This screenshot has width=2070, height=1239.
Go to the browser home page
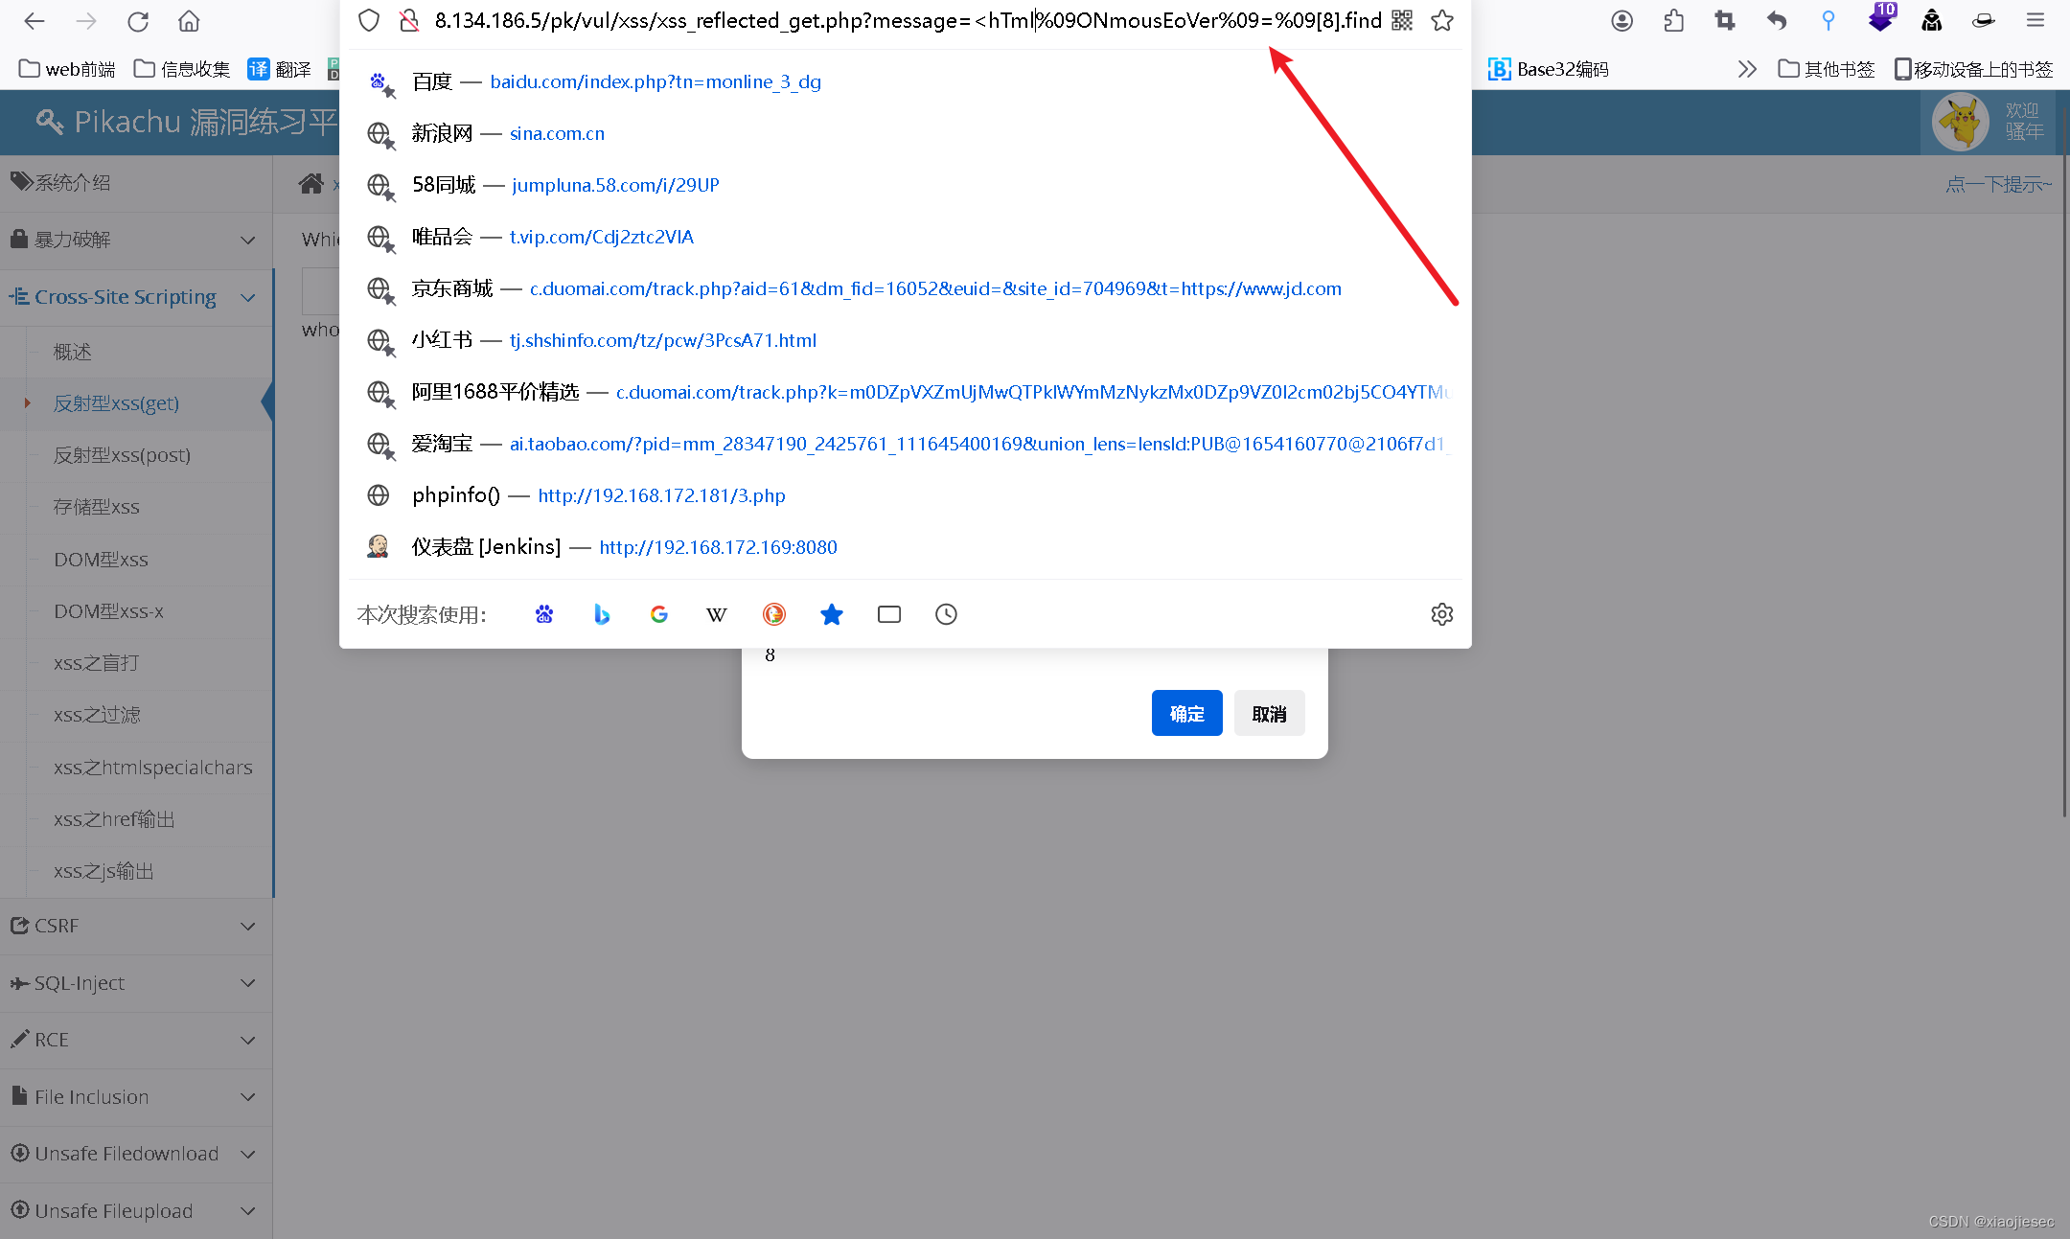point(190,21)
